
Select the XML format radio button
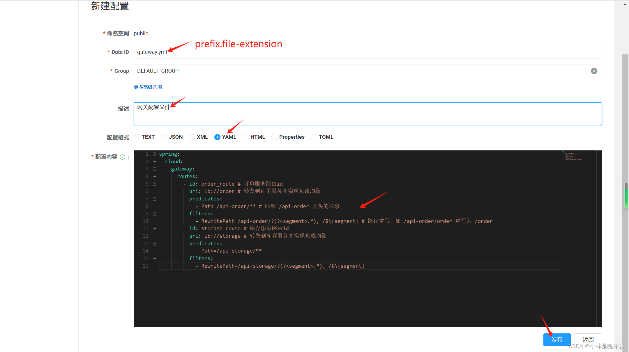(192, 137)
